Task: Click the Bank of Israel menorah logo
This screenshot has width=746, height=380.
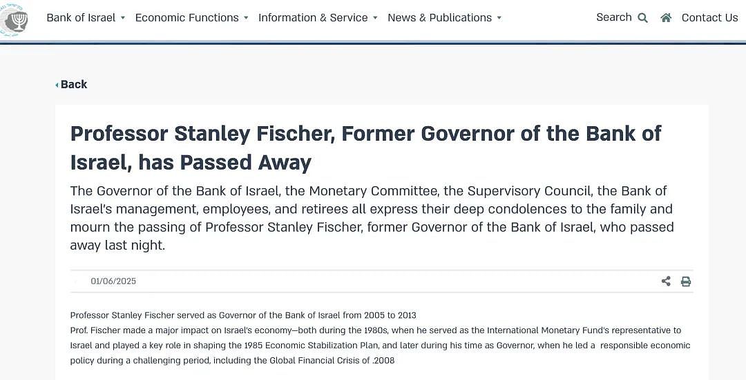Action: click(14, 19)
